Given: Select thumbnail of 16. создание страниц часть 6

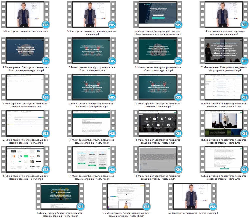Looking at the screenshot, I should (25, 159).
